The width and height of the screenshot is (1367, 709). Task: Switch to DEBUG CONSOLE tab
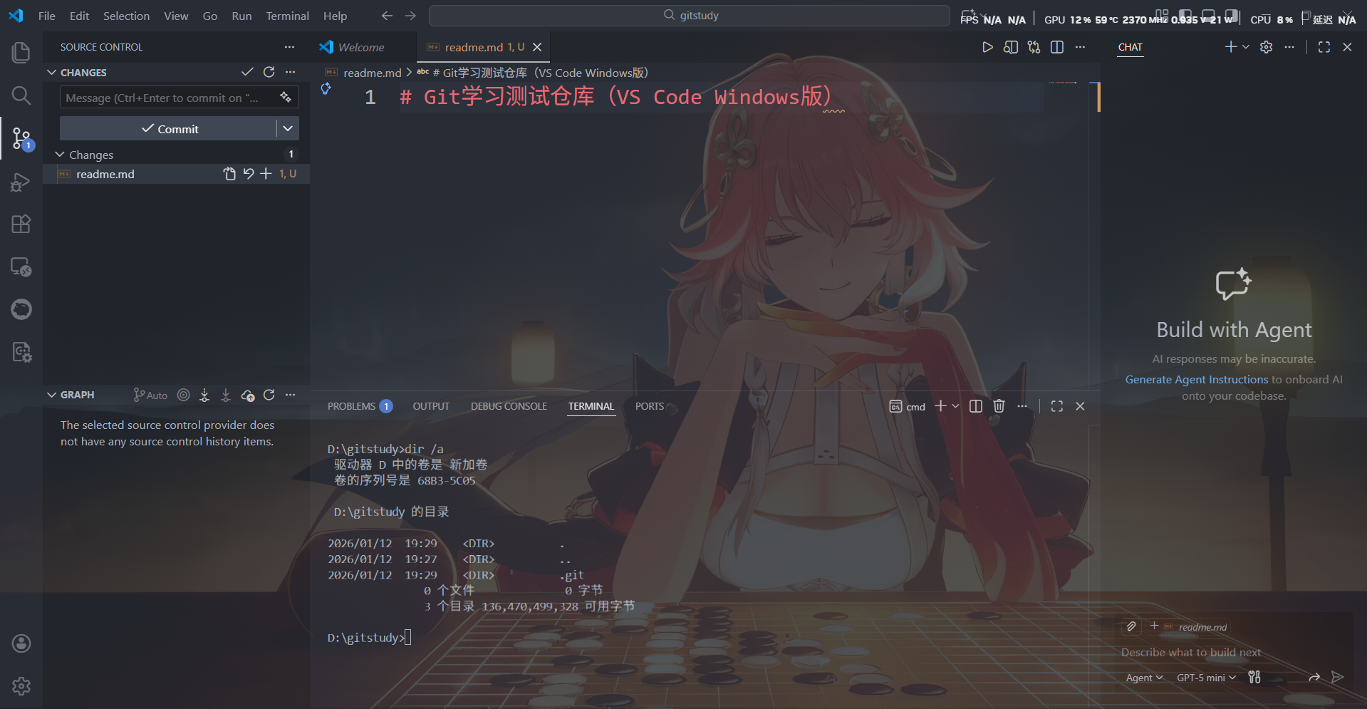(509, 406)
